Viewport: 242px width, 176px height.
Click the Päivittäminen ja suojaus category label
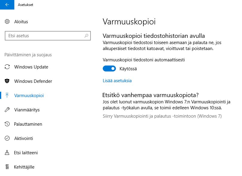pos(28,55)
